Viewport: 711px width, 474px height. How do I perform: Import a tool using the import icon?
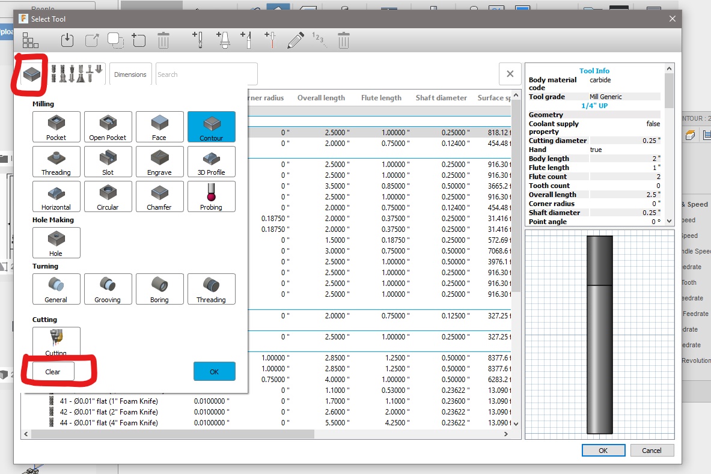pos(67,40)
